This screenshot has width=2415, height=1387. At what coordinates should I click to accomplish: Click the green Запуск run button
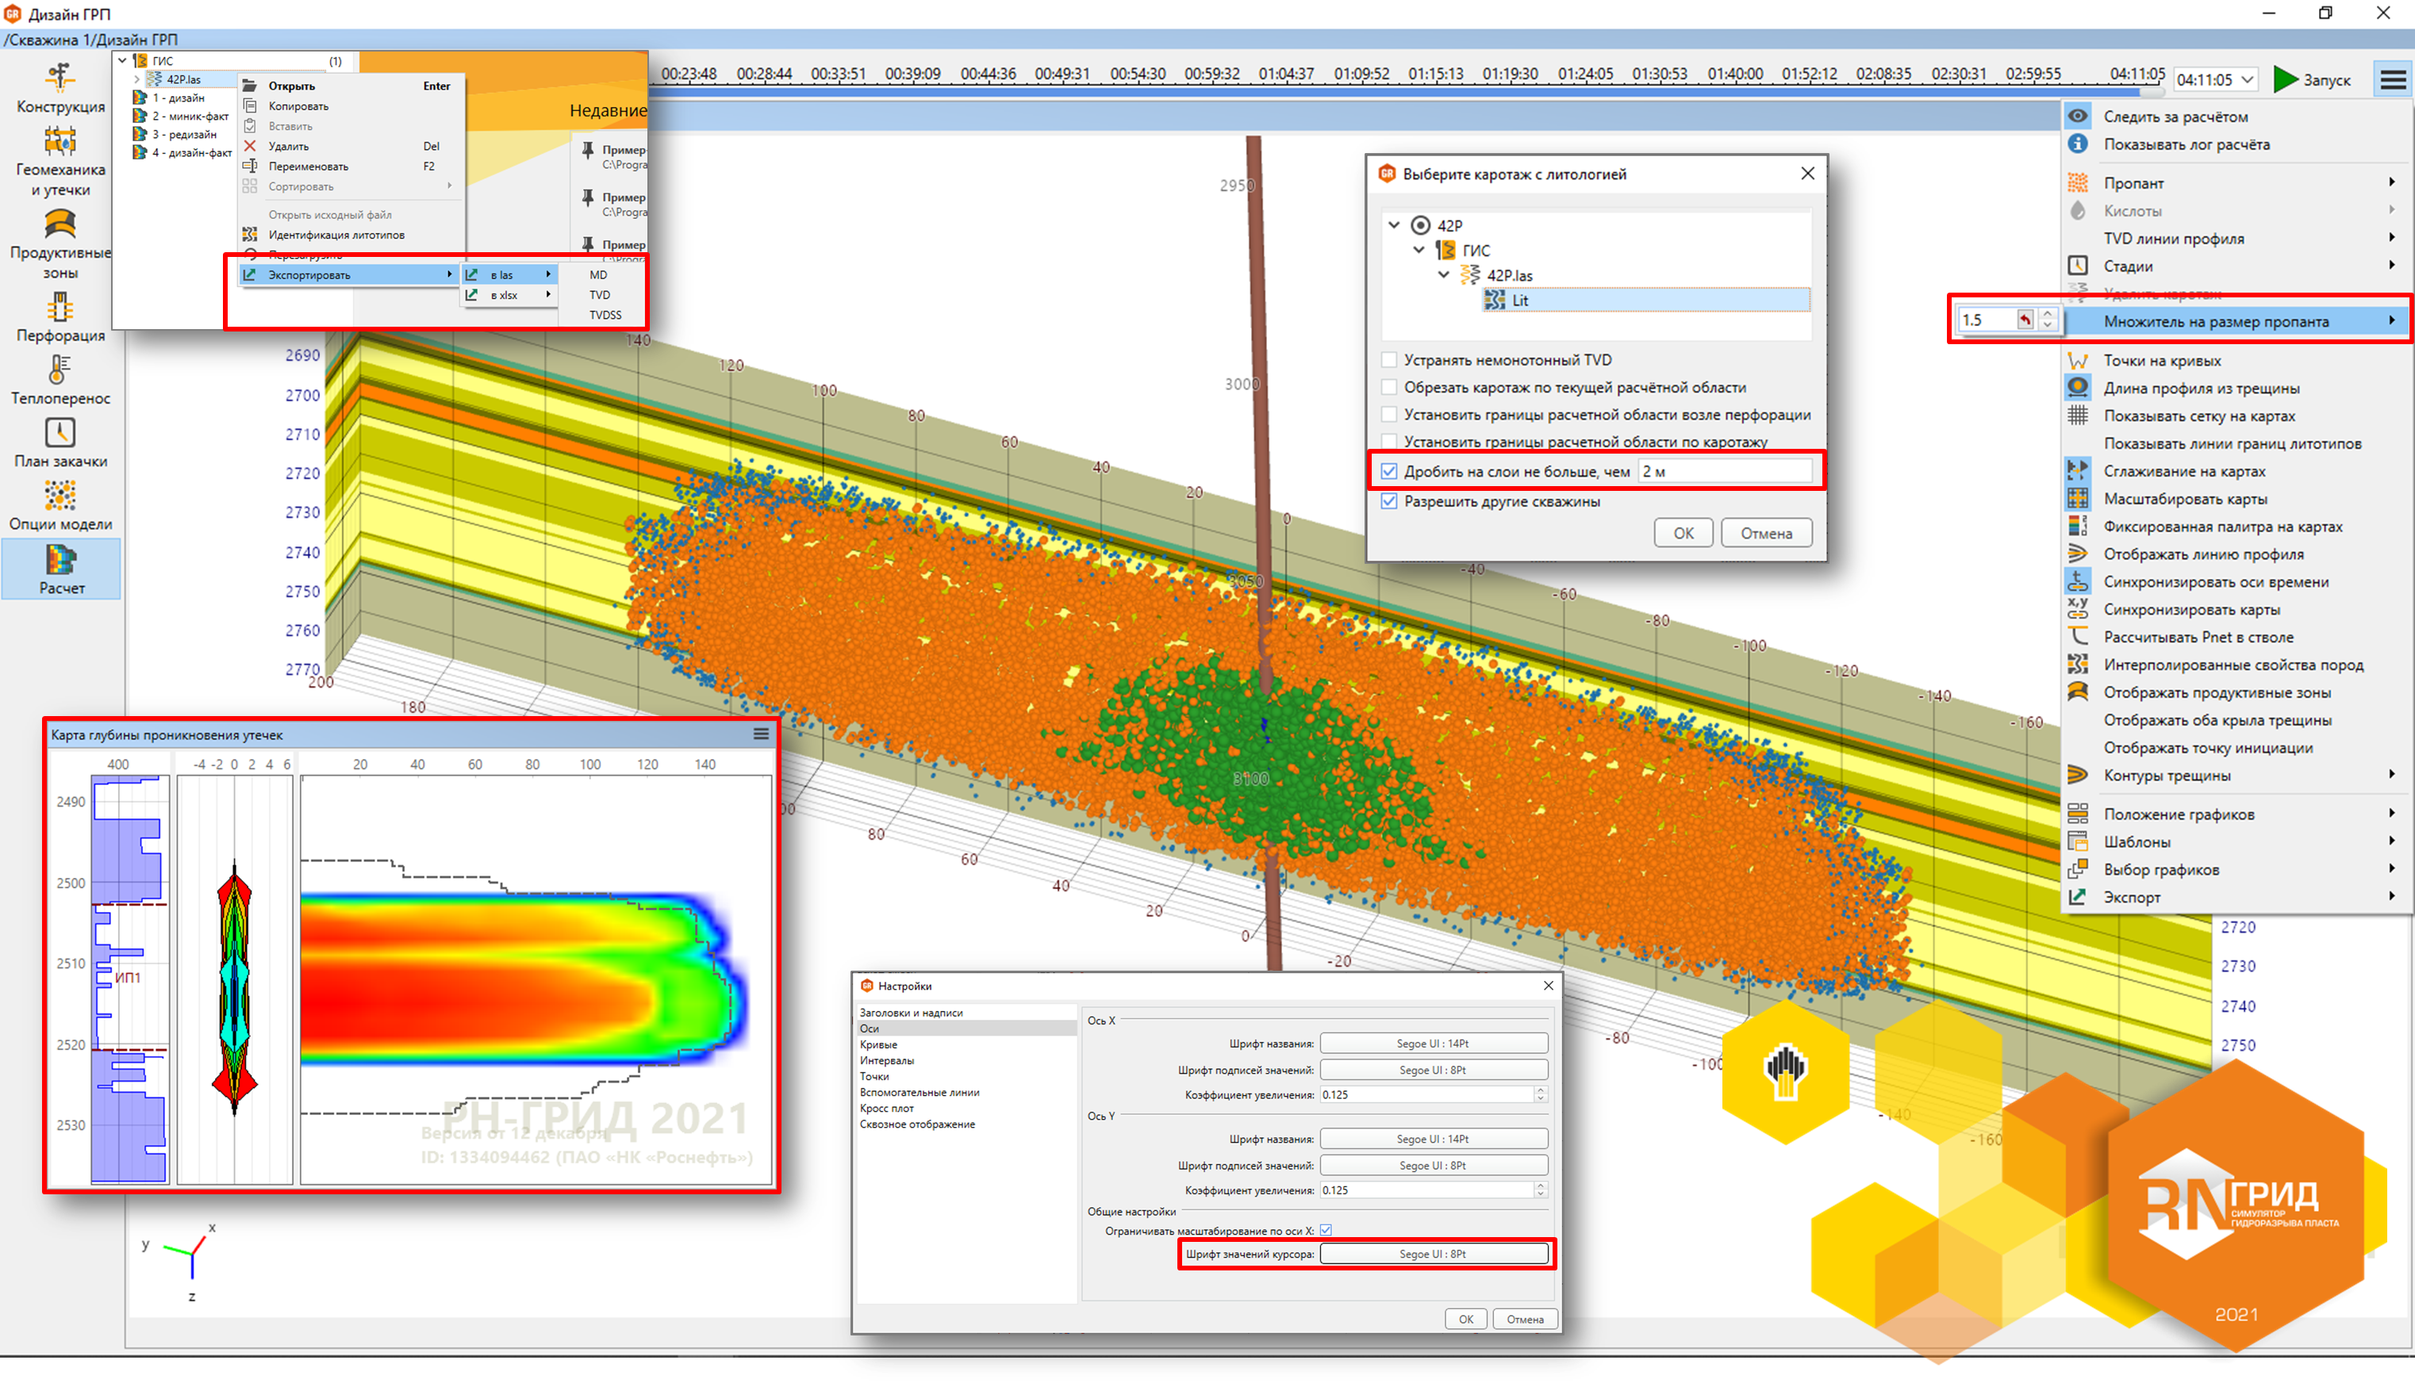click(x=2311, y=80)
